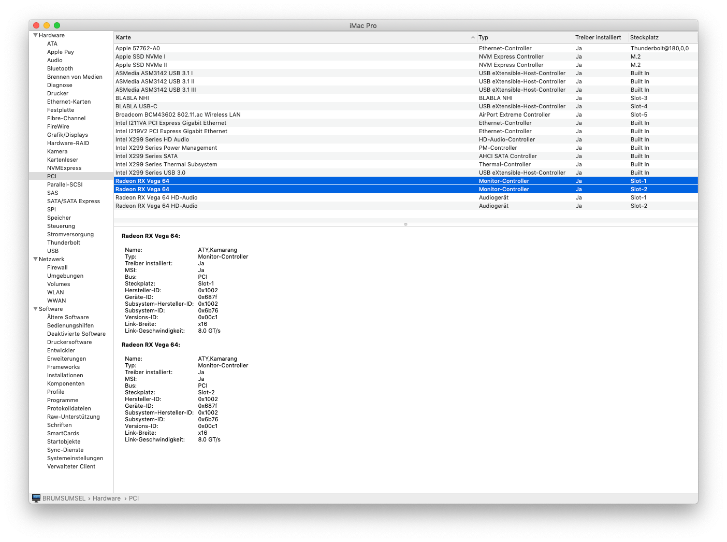Select the Intel X299 Series Thermal Subsystem row
727x542 pixels.
pos(406,164)
